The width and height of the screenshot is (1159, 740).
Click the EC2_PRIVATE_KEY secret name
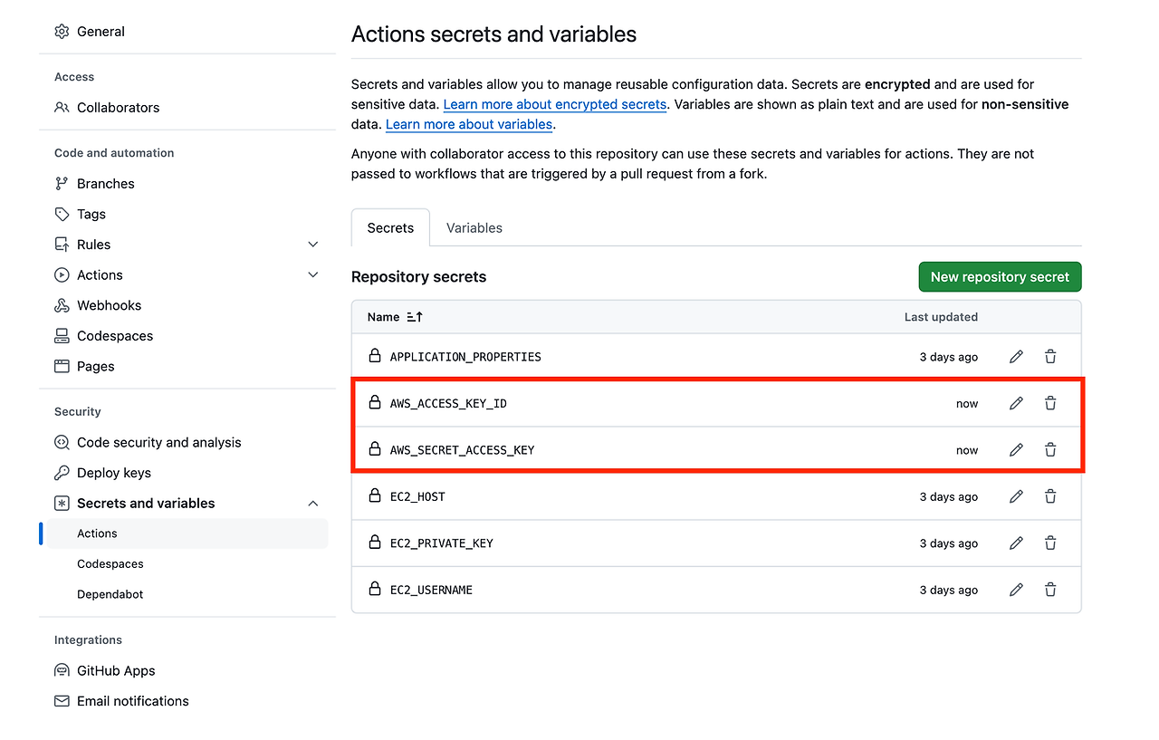(441, 543)
